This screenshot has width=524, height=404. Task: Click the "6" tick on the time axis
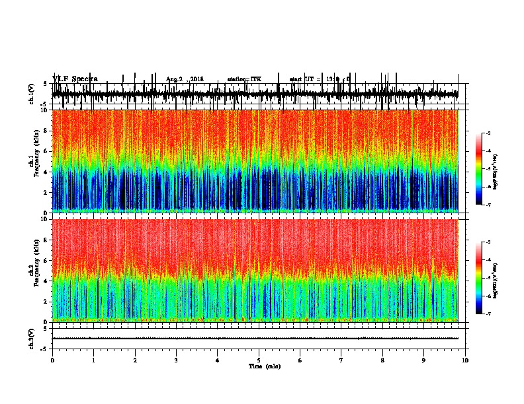(x=300, y=360)
